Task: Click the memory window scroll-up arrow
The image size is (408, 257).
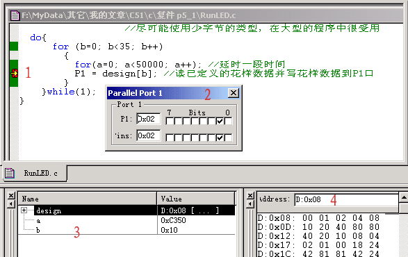Action: pyautogui.click(x=404, y=198)
